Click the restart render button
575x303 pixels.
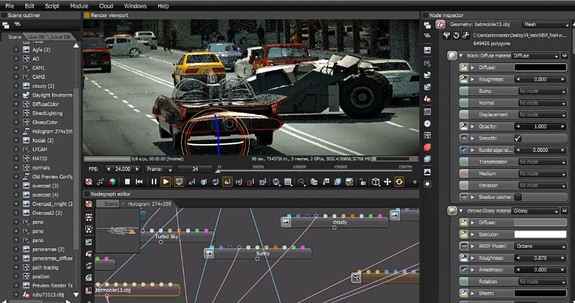coord(139,182)
